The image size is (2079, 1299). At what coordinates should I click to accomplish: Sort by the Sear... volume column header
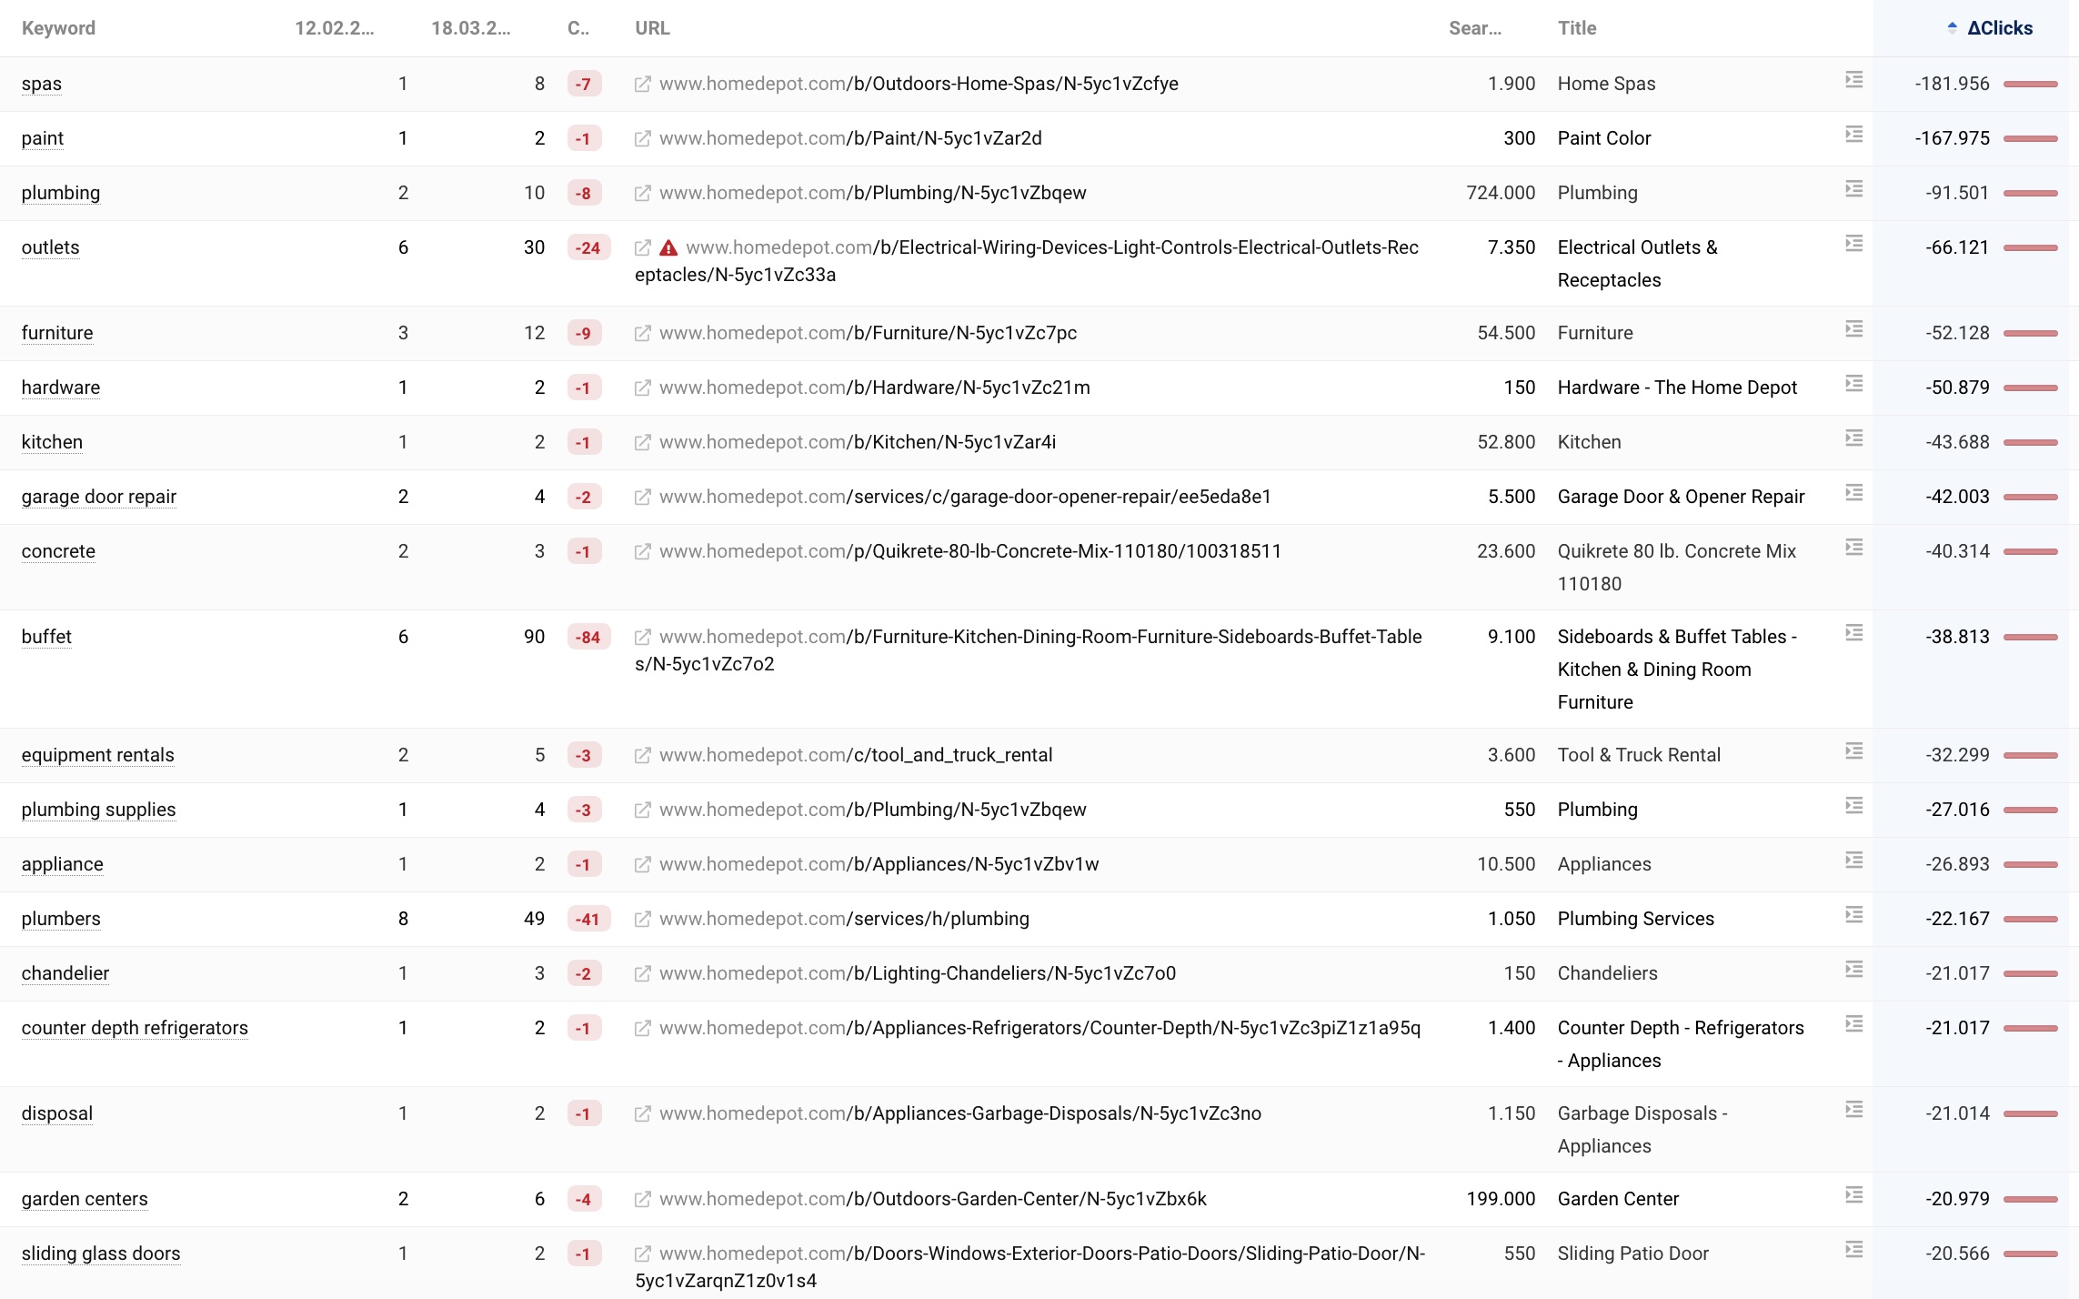(1474, 28)
